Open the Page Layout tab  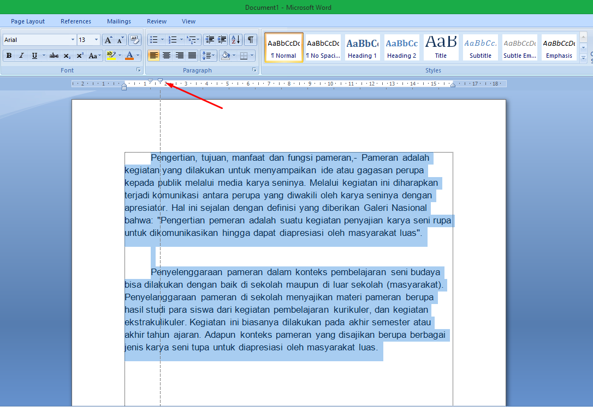(x=28, y=21)
